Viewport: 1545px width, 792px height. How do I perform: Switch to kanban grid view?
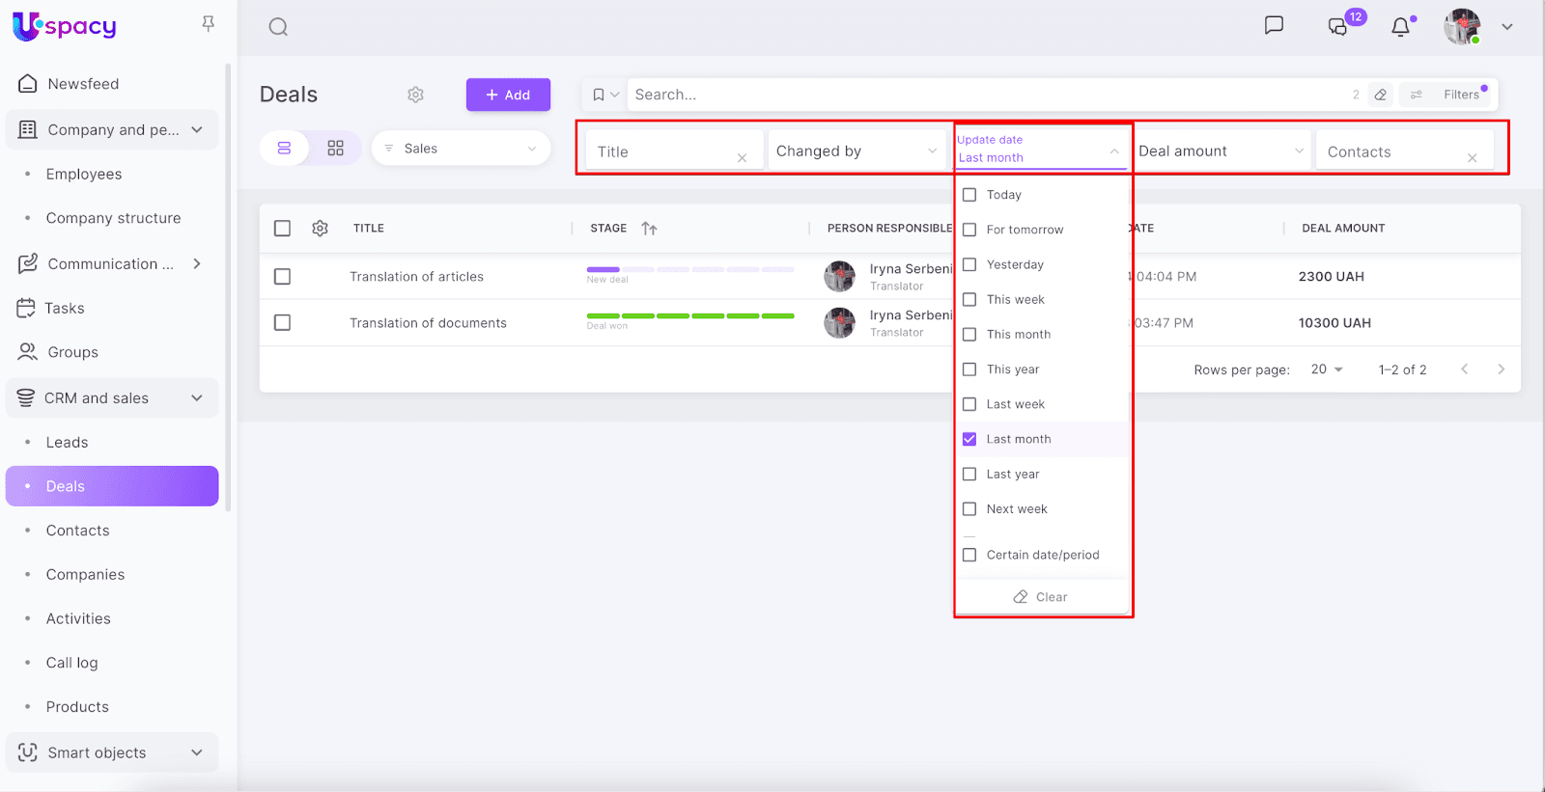335,149
